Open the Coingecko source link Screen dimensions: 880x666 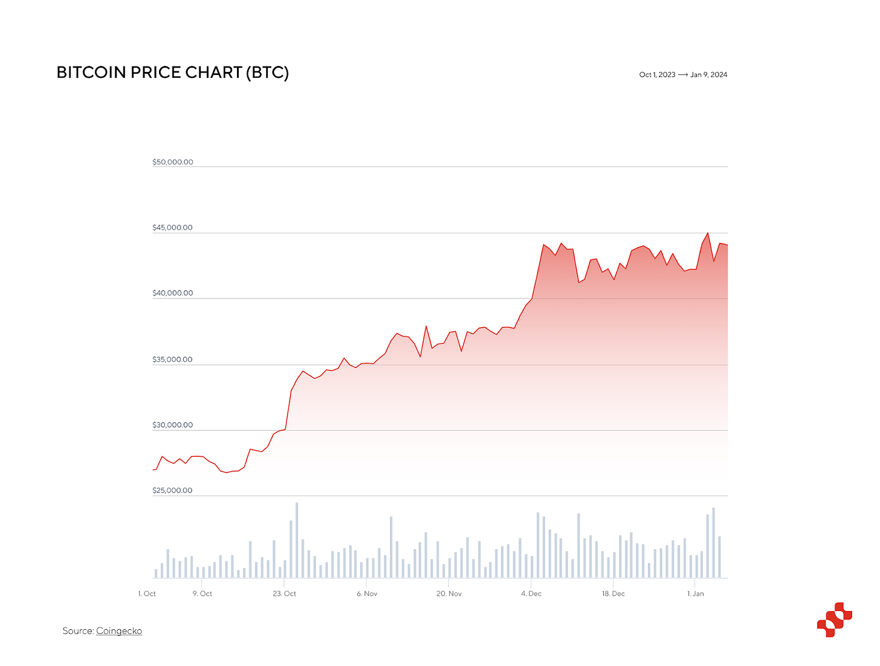119,631
